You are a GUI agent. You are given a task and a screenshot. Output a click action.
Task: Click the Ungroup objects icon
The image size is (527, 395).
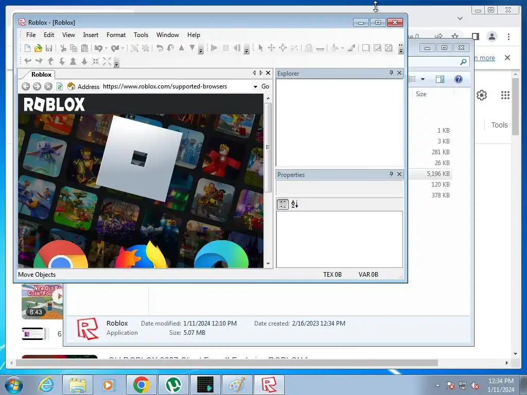146,48
